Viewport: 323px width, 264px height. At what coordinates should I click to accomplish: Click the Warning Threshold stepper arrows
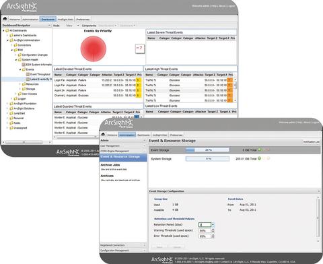pyautogui.click(x=213, y=230)
